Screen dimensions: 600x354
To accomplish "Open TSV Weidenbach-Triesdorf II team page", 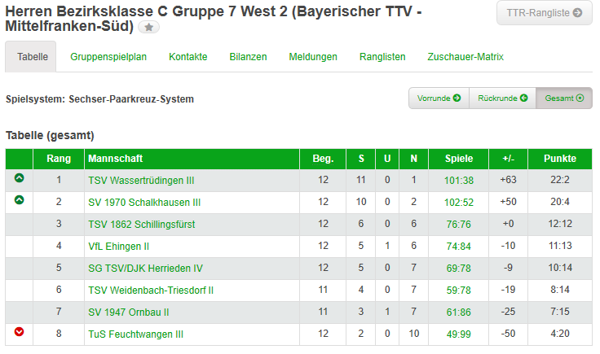I will tap(151, 291).
